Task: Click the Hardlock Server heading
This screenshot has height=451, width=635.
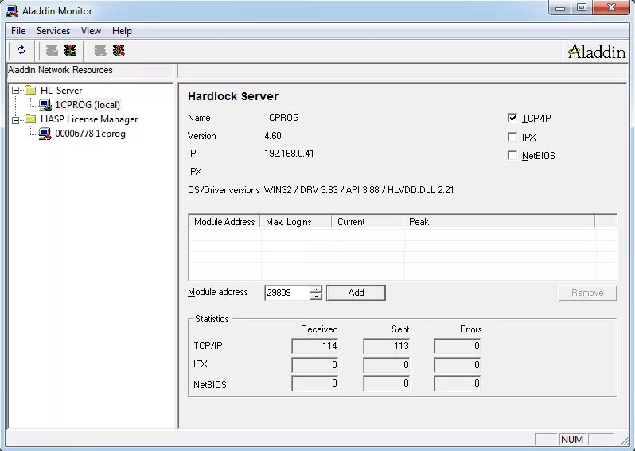Action: pos(233,96)
